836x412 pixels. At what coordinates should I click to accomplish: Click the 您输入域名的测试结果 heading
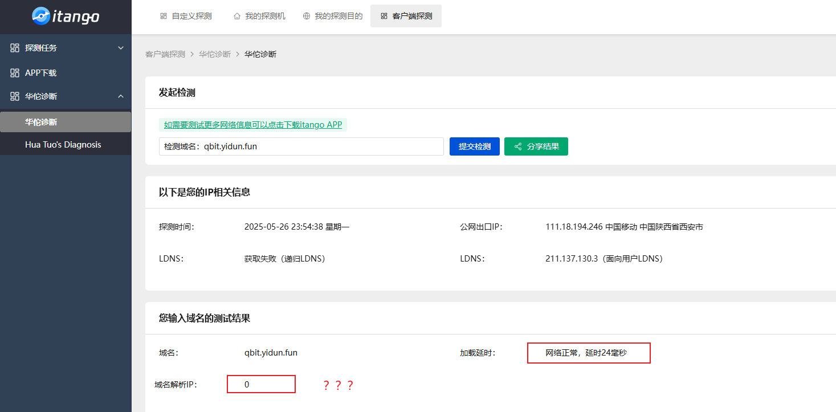click(205, 318)
